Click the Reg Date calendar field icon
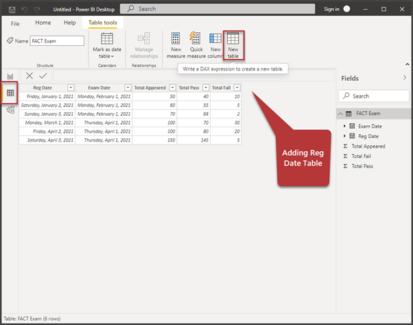This screenshot has height=325, width=413. point(352,136)
